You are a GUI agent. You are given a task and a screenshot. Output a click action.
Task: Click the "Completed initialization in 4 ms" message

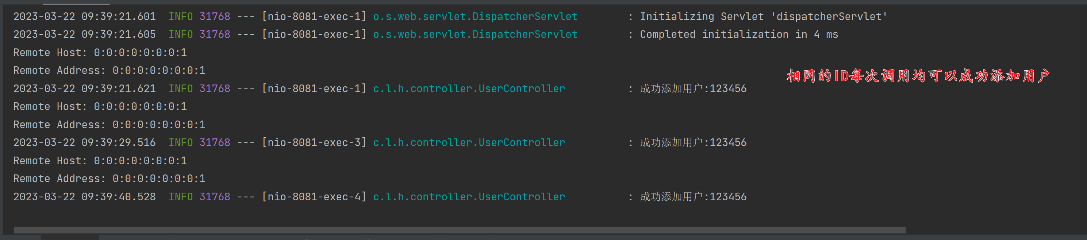click(739, 35)
